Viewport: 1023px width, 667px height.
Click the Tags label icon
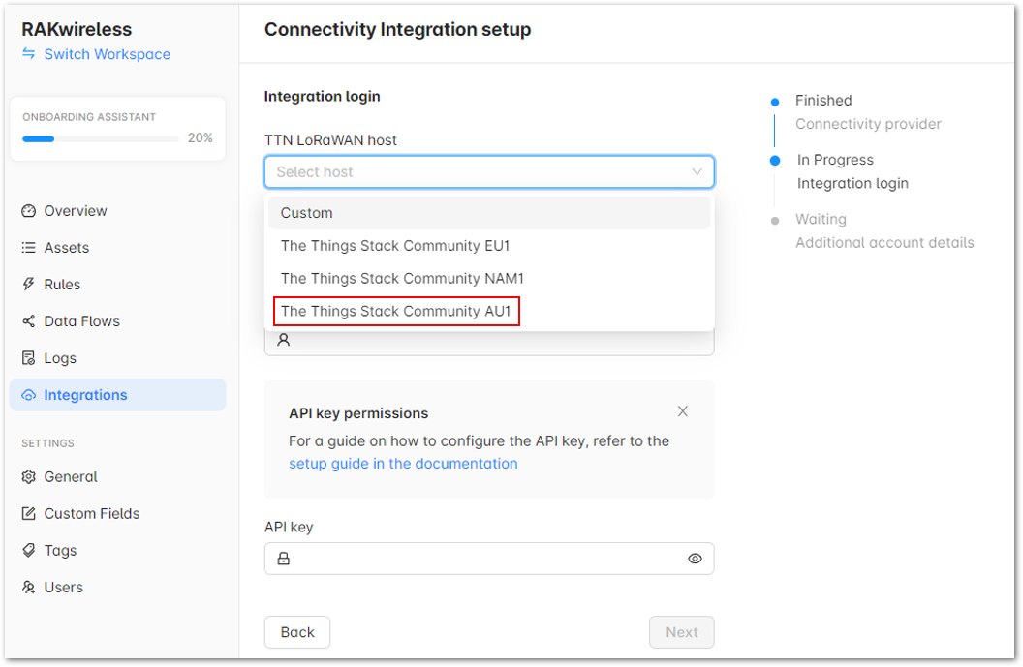(x=29, y=550)
